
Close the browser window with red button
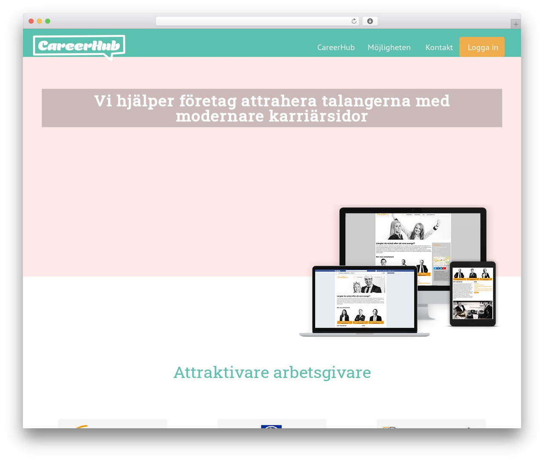(x=31, y=21)
